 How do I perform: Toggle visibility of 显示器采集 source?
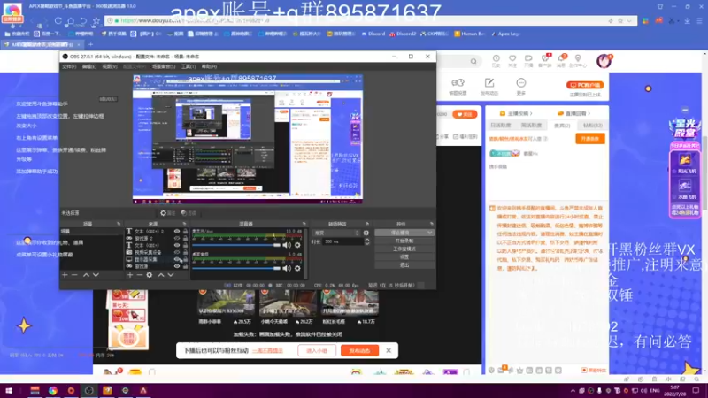pyautogui.click(x=177, y=259)
